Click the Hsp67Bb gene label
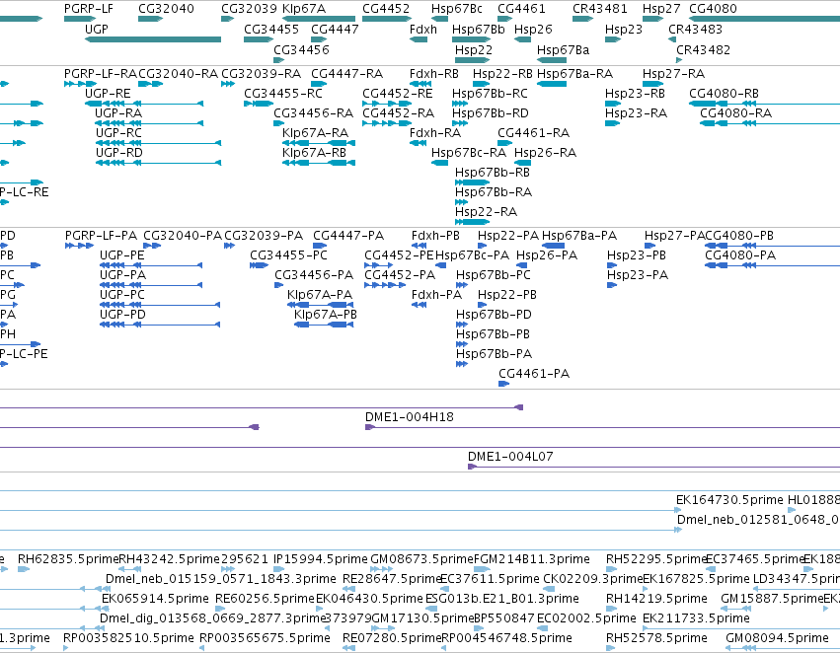Image resolution: width=840 pixels, height=653 pixels. pyautogui.click(x=479, y=29)
